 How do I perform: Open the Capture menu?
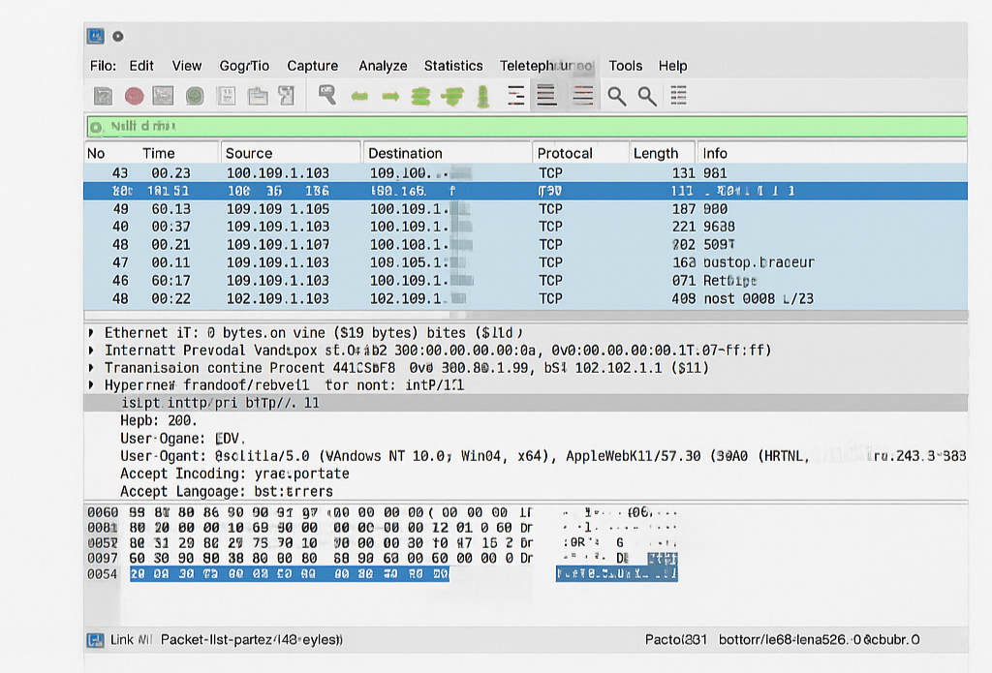click(313, 66)
